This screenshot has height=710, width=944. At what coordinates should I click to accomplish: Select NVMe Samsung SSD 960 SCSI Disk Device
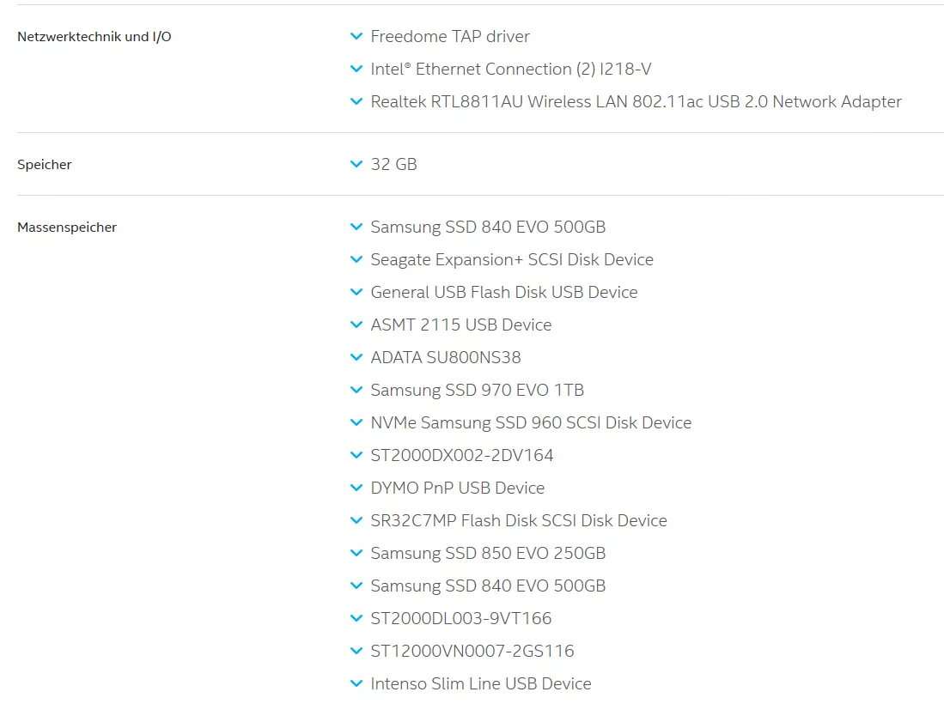[531, 422]
